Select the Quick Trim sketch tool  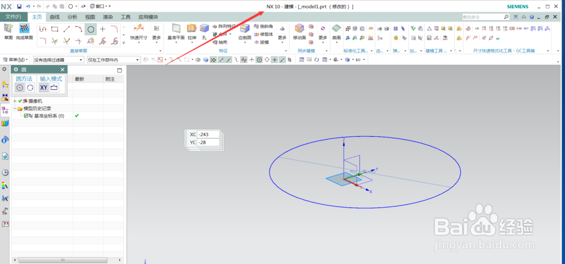(x=55, y=41)
